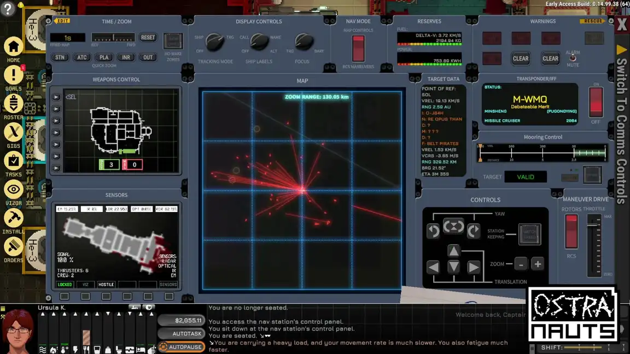Open the Home sidebar icon

click(13, 46)
